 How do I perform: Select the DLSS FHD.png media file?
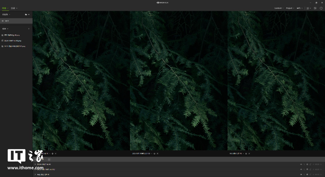click(15, 46)
